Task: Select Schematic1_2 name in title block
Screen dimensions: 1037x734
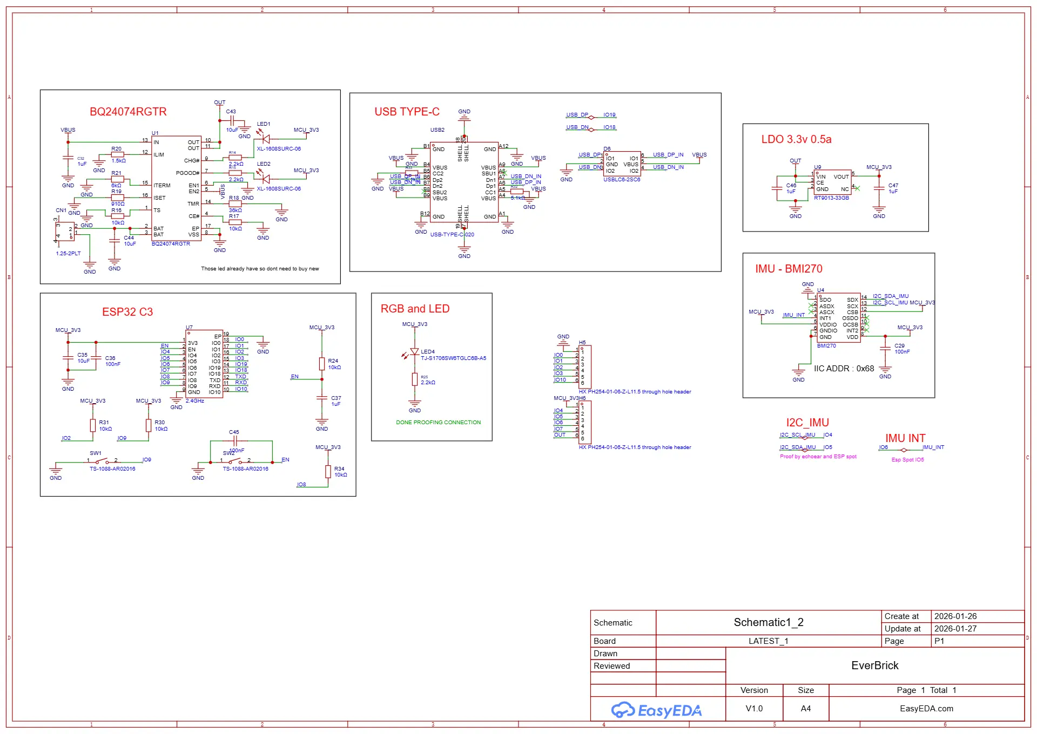Action: [769, 622]
